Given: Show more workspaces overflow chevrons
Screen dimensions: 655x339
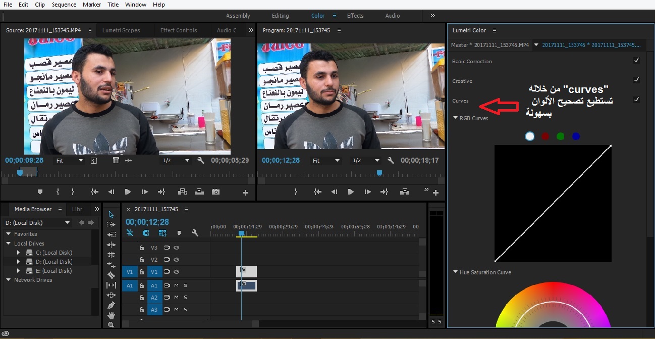Looking at the screenshot, I should click(432, 16).
